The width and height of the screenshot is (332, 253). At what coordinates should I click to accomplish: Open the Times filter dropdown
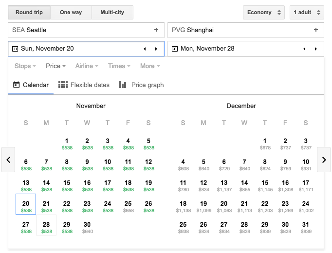tap(119, 66)
